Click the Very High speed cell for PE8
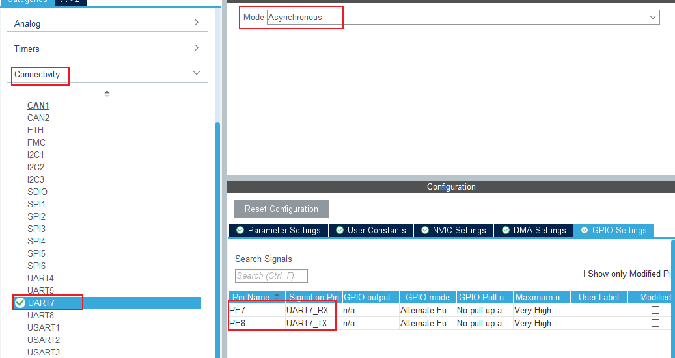This screenshot has width=675, height=358. pos(542,323)
